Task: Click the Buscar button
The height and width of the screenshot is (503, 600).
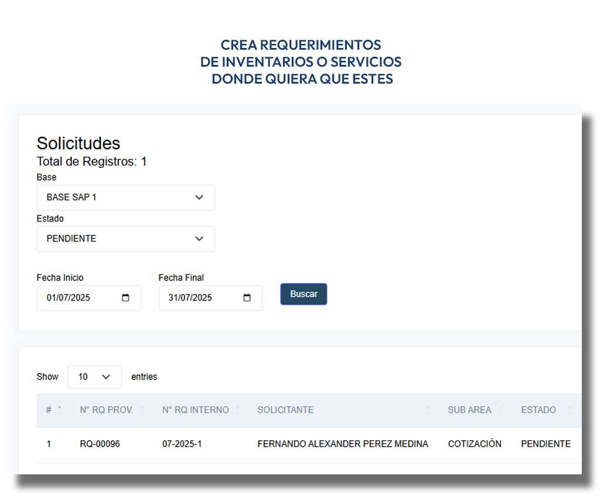Action: click(304, 294)
